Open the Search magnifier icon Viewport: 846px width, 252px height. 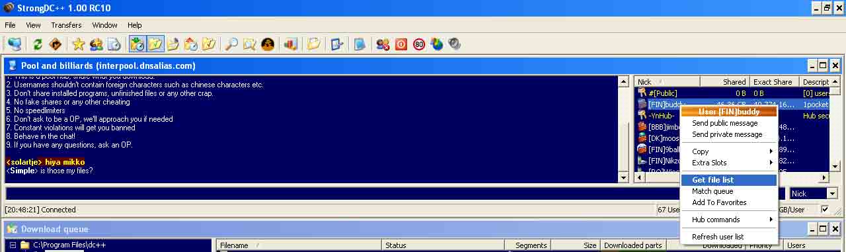(231, 44)
